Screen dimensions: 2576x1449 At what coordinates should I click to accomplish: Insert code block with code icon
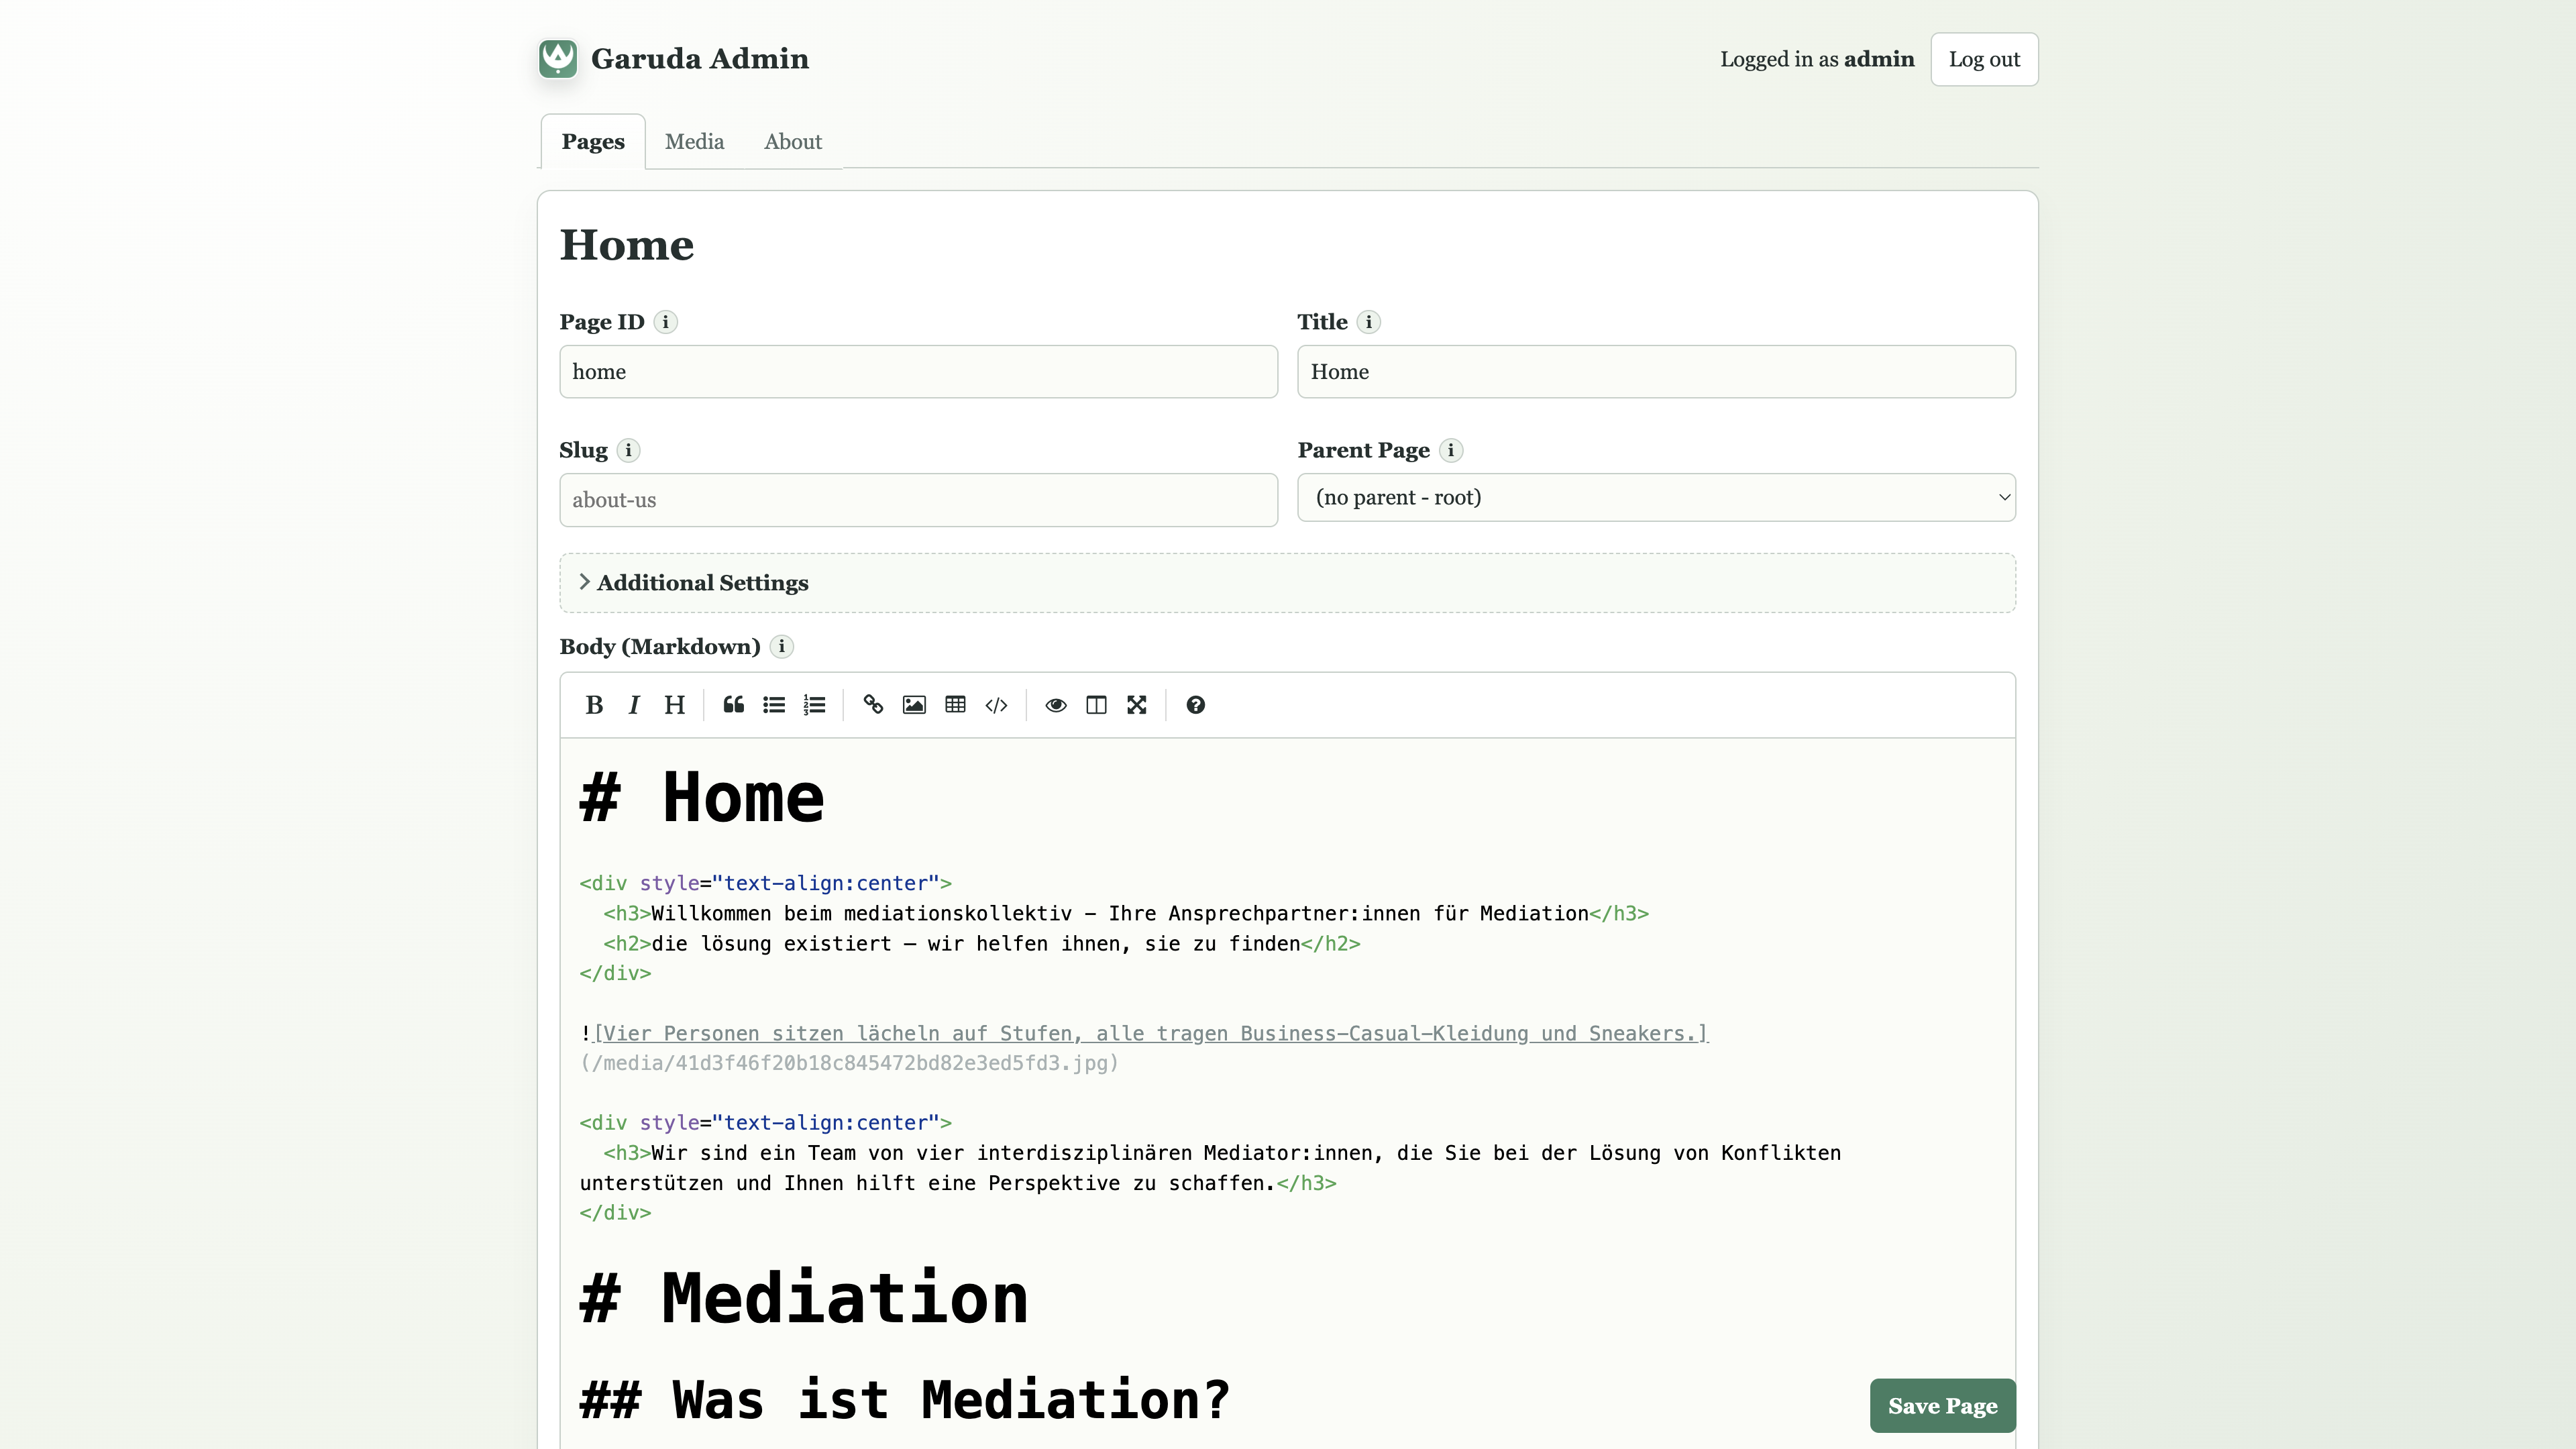(996, 705)
